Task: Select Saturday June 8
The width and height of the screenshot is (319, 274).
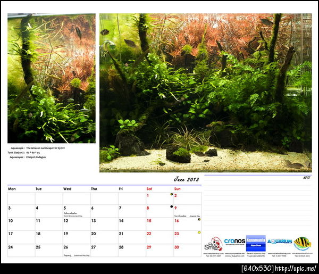Action: pyautogui.click(x=159, y=211)
